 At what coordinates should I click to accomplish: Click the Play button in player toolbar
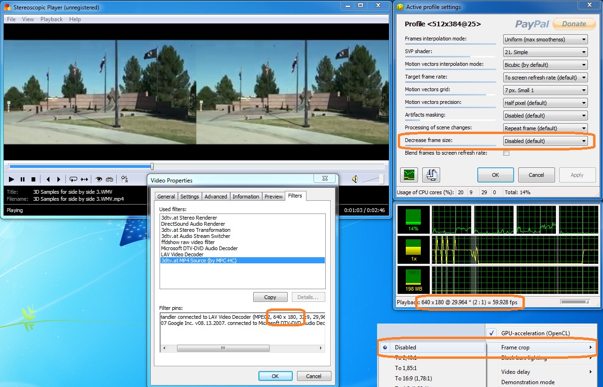tap(11, 179)
